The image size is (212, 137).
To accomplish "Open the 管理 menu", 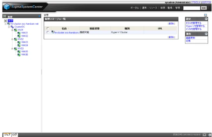I will pos(178,8).
